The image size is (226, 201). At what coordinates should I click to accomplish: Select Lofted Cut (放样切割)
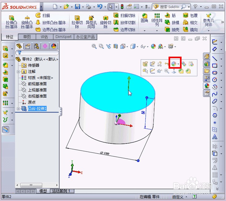pos(124,22)
